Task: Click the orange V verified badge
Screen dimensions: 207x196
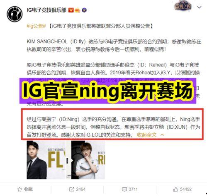Action: point(71,10)
